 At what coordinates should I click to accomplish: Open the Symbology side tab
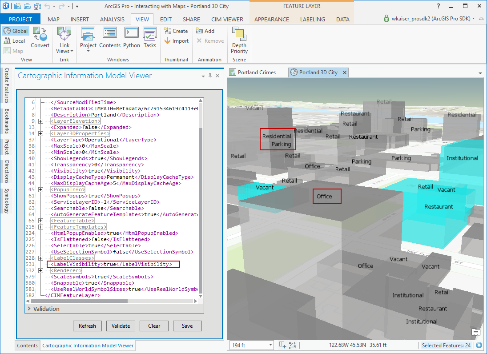[7, 201]
